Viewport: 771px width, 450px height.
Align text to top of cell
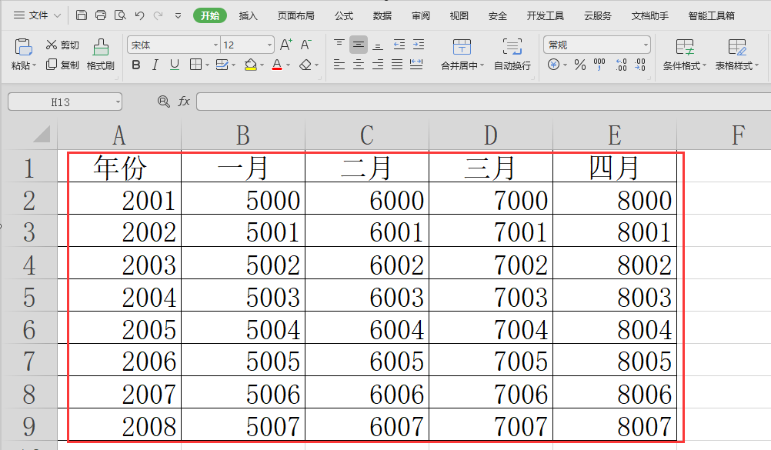339,45
